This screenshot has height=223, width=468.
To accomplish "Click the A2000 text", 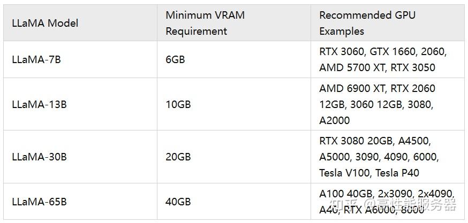I will click(x=334, y=120).
